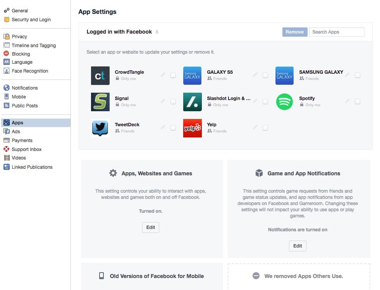The width and height of the screenshot is (380, 290).
Task: Click the TweetDeck app logo
Action: [x=100, y=128]
